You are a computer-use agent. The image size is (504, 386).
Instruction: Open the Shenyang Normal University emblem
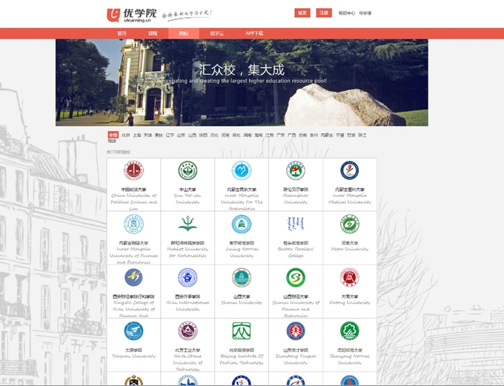point(350,331)
